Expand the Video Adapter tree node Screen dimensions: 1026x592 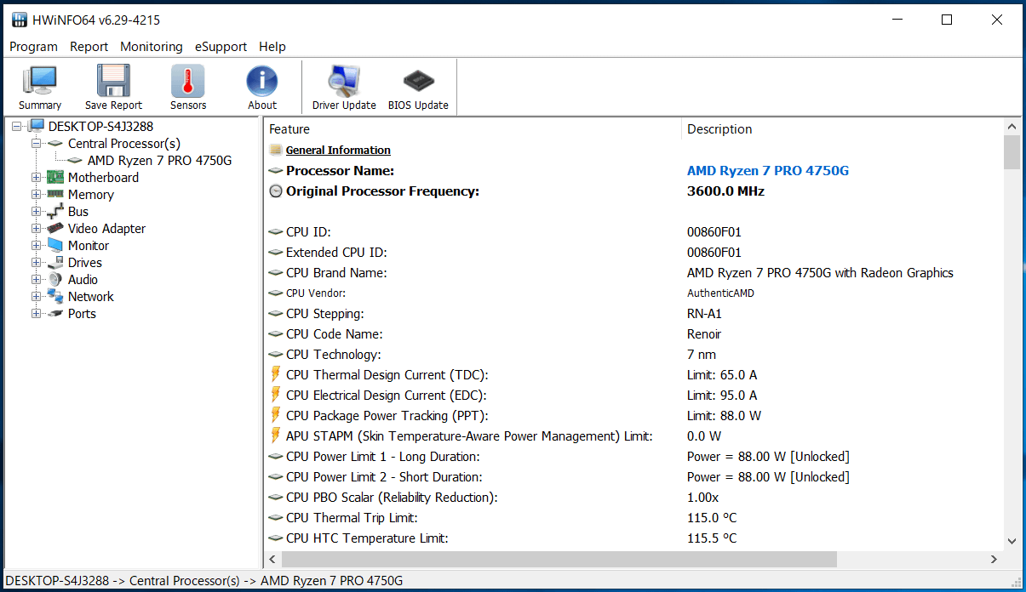tap(36, 228)
